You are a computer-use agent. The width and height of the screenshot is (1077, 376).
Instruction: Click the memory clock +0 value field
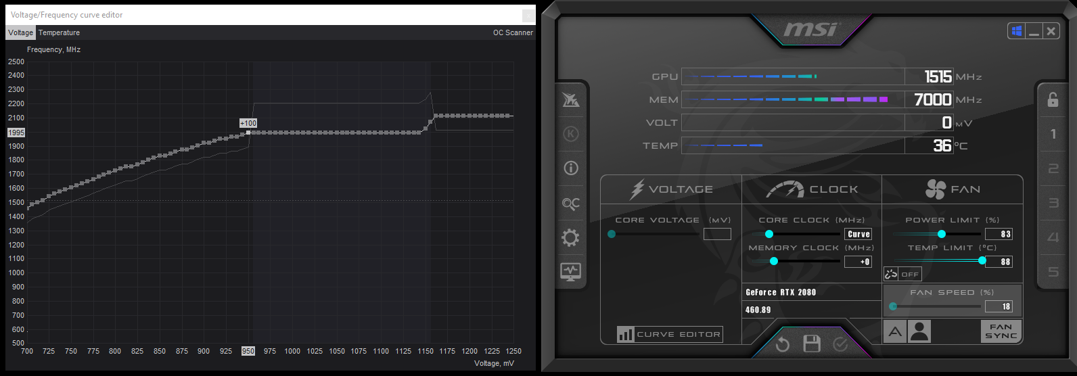[x=858, y=262]
